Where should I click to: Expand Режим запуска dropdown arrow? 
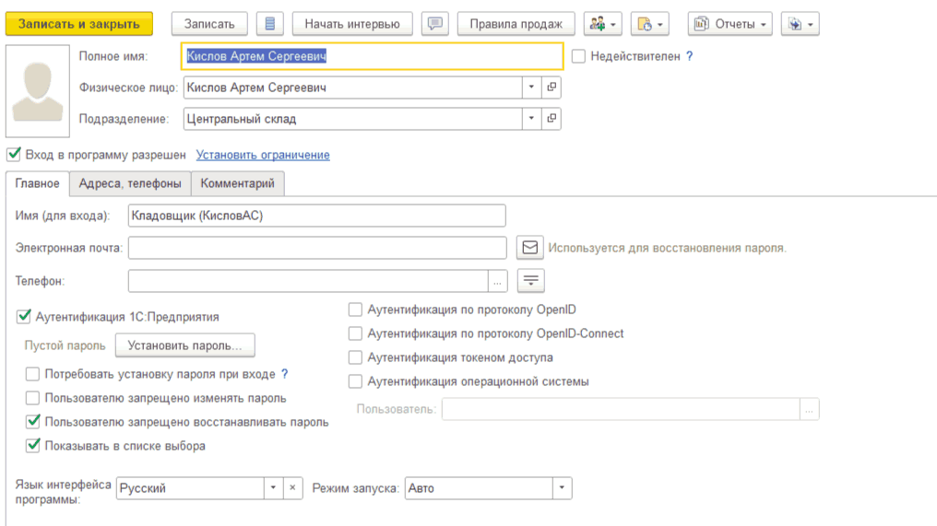562,488
